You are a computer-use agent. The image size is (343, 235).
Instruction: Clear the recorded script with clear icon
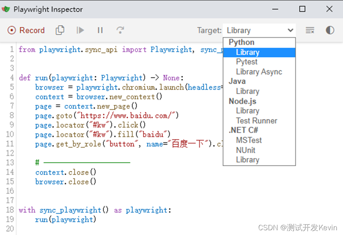pyautogui.click(x=310, y=30)
